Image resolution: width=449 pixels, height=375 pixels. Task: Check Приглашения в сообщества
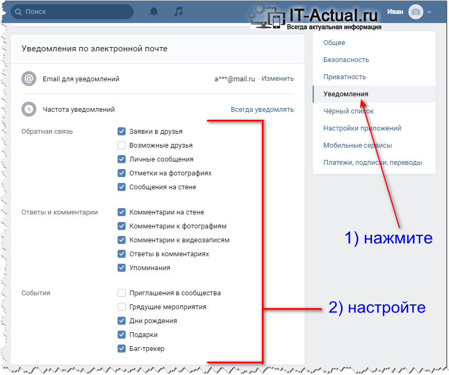(x=122, y=293)
